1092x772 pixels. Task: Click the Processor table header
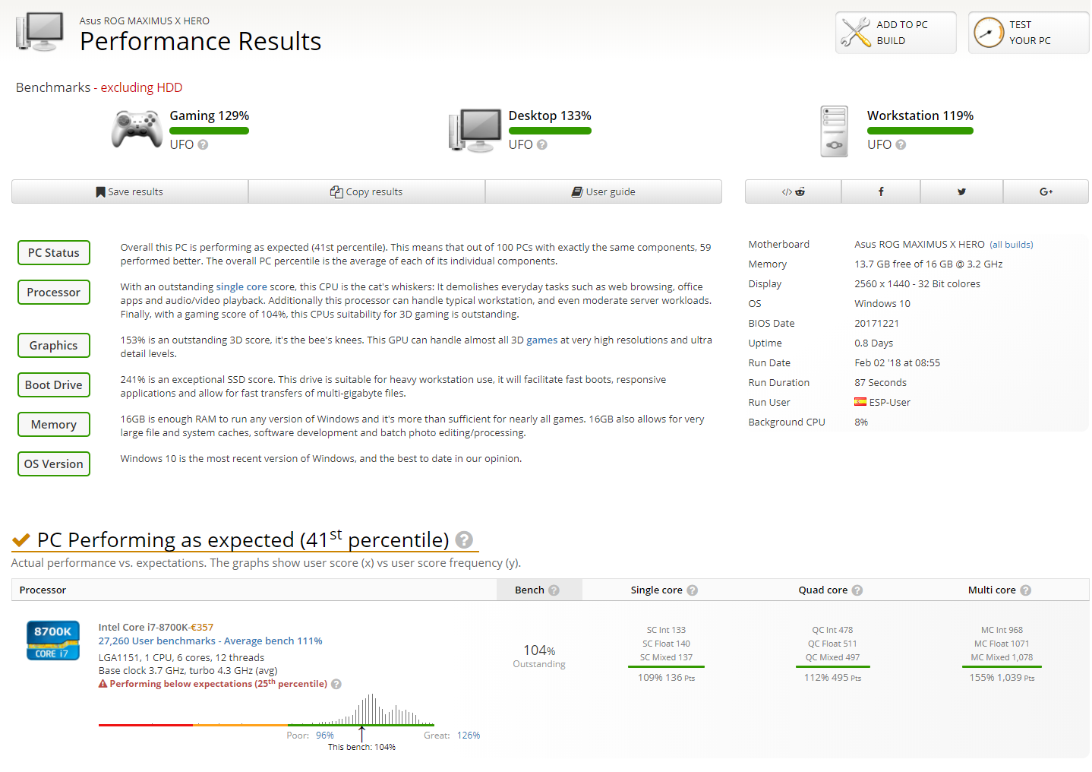click(43, 590)
